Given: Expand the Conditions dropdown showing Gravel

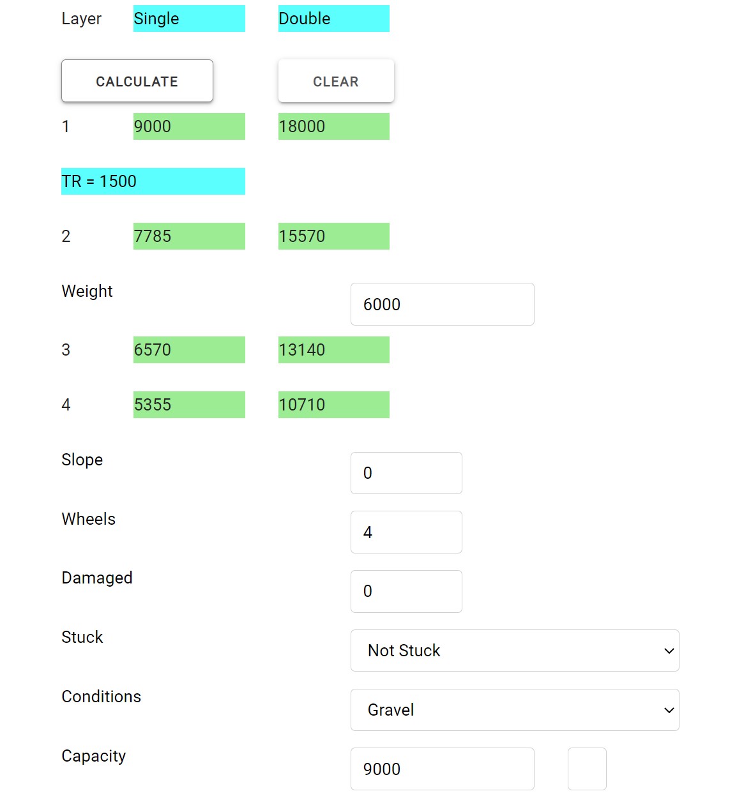Looking at the screenshot, I should pyautogui.click(x=514, y=710).
